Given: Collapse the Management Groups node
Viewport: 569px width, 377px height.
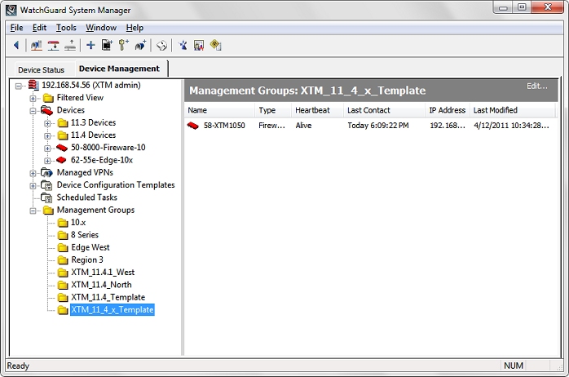Looking at the screenshot, I should [x=33, y=211].
